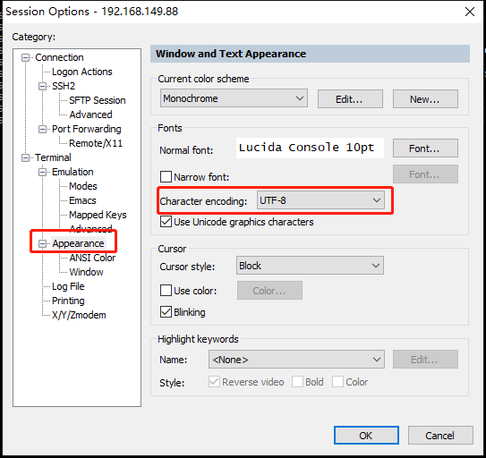This screenshot has height=458, width=486.
Task: Select Log File category
Action: pos(68,286)
